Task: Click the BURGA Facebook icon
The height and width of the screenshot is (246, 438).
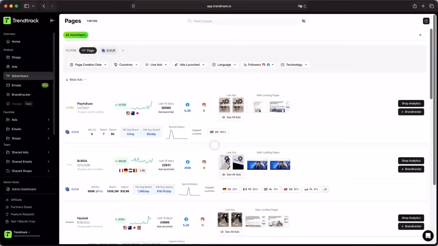Action: (x=188, y=162)
